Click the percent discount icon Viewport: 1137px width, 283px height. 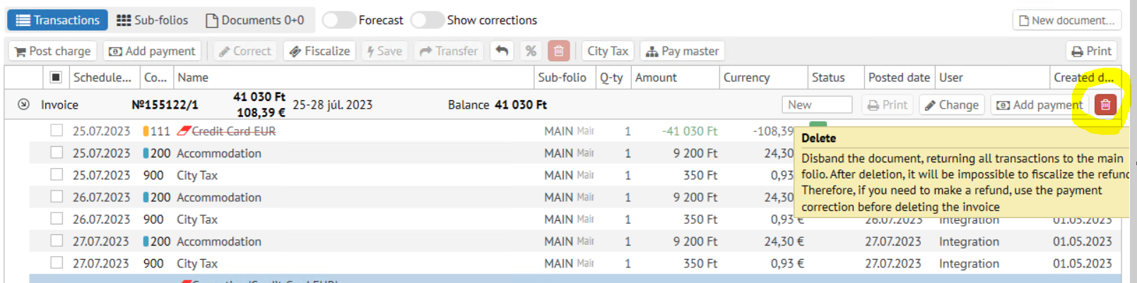pyautogui.click(x=531, y=51)
